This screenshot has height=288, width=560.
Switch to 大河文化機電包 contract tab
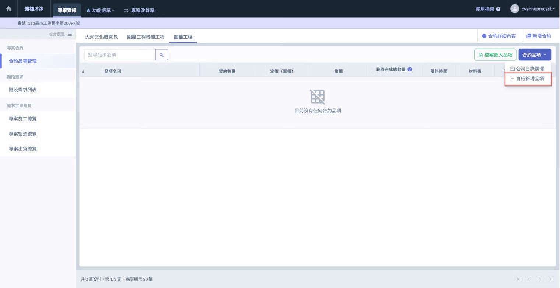[101, 37]
